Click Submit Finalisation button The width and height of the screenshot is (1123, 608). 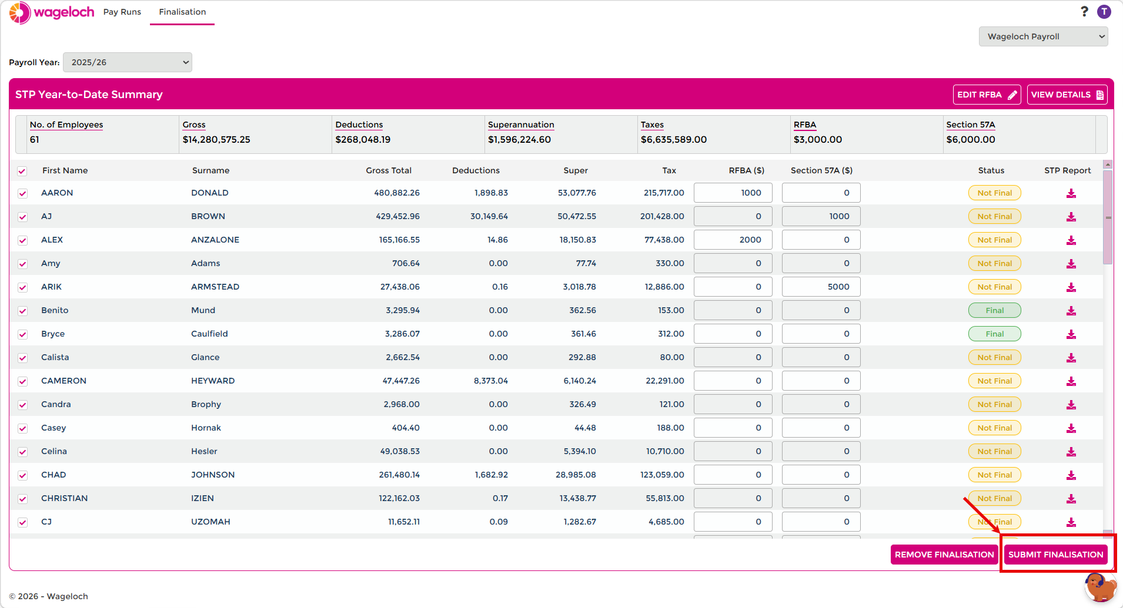tap(1056, 555)
